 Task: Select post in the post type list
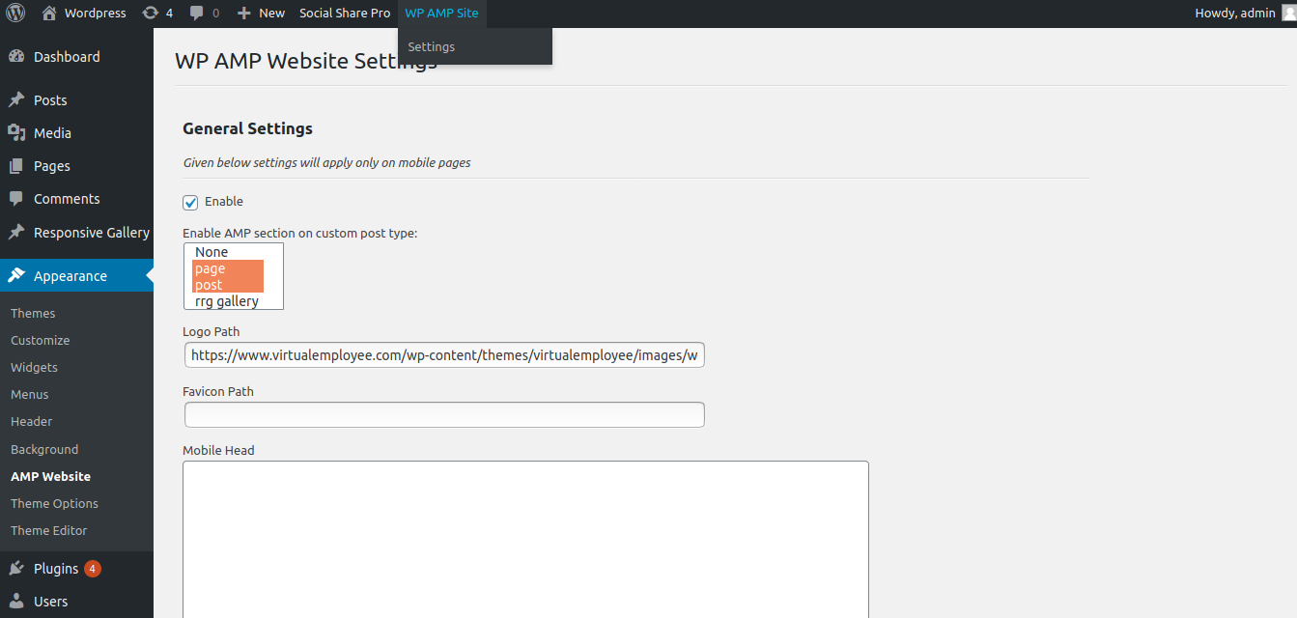228,285
